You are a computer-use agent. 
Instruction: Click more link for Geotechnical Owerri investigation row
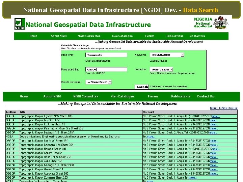[151, 136]
